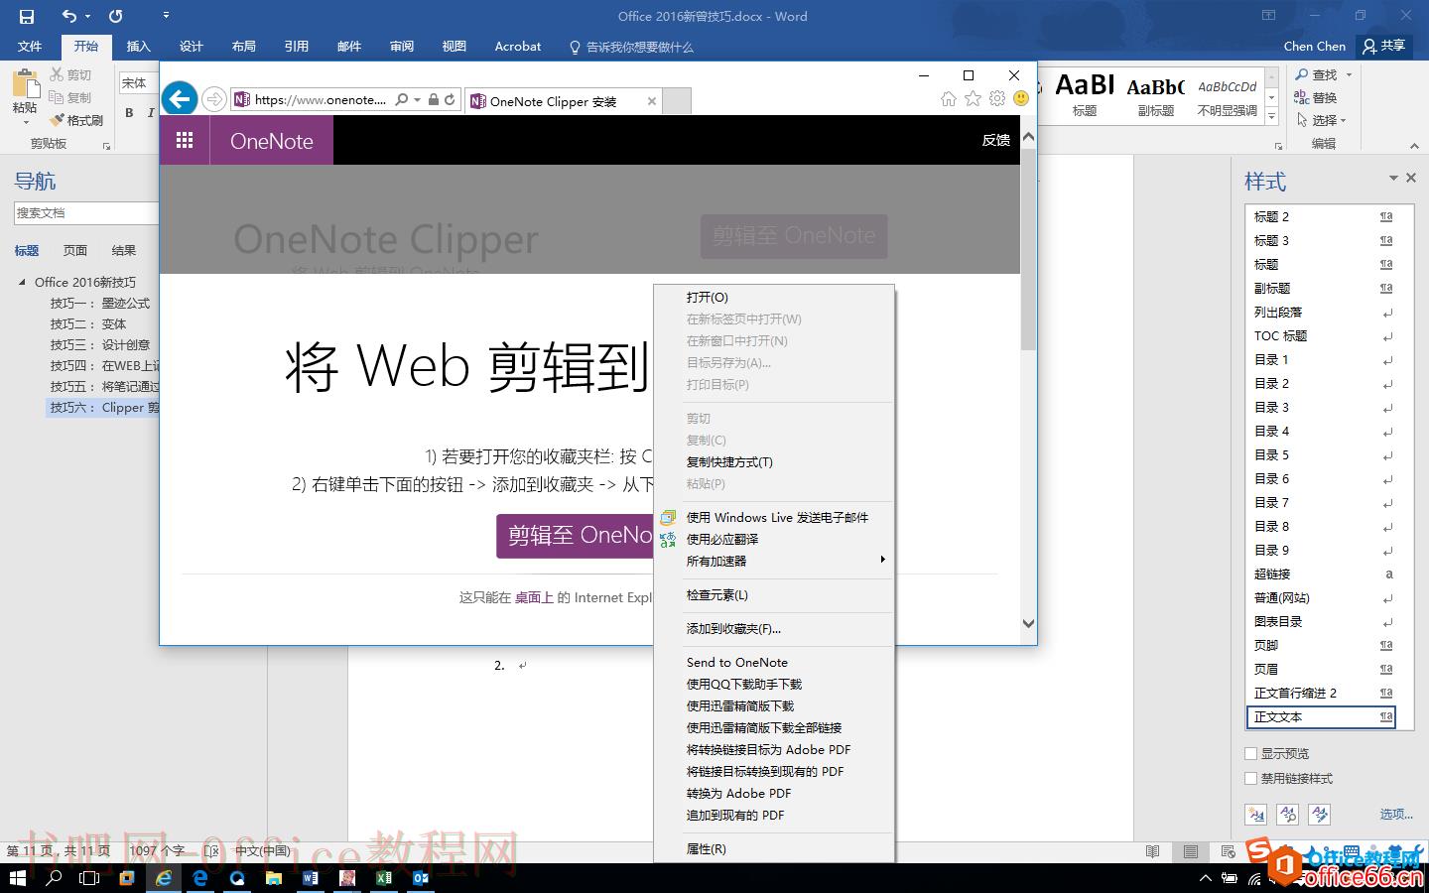Open the Style Inspector icon in Styles pane
The width and height of the screenshot is (1429, 893).
pyautogui.click(x=1288, y=815)
